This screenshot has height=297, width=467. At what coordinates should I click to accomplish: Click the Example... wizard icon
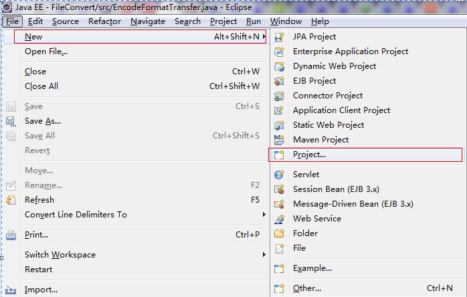pyautogui.click(x=280, y=268)
